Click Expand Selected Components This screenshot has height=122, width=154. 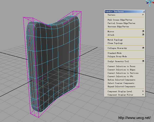point(121,86)
